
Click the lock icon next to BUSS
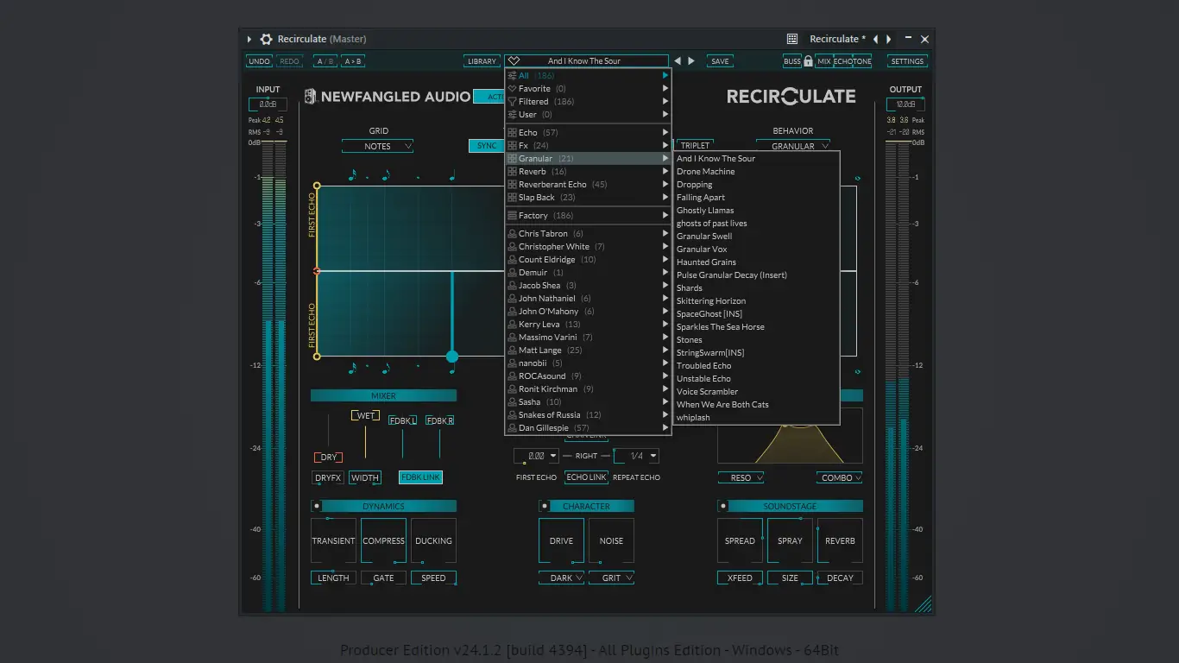[x=808, y=61]
